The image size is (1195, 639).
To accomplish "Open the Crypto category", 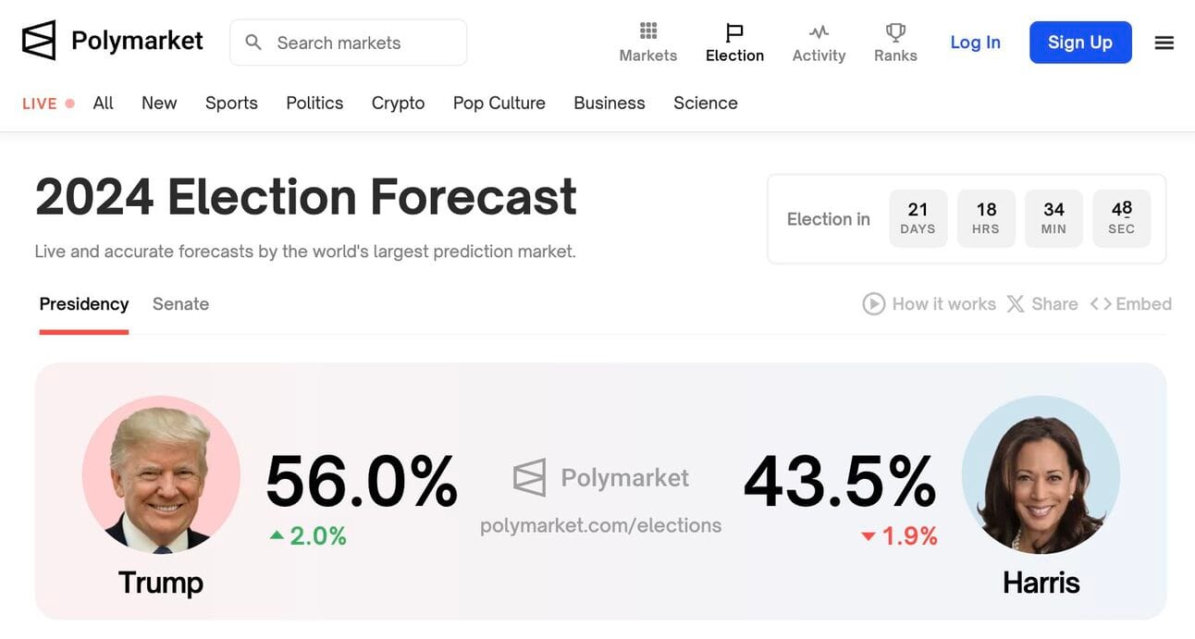I will click(x=398, y=103).
